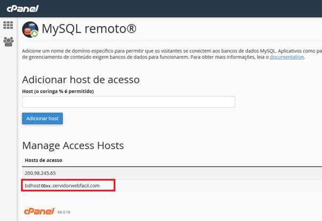Click the Host input field
The image size is (322, 221).
pyautogui.click(x=128, y=102)
